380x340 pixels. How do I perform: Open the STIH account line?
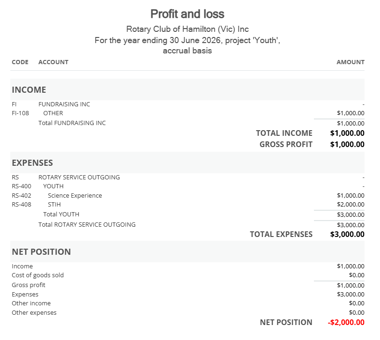[x=54, y=204]
